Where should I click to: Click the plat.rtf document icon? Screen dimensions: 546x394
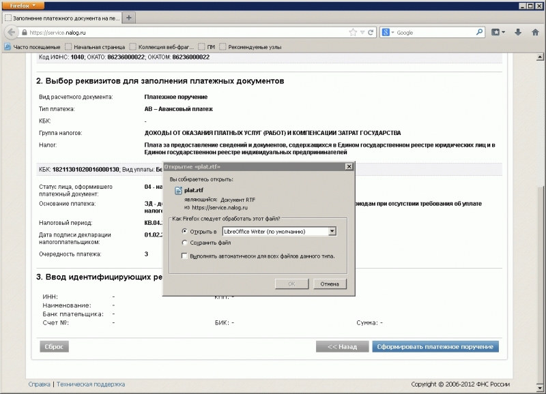click(178, 190)
